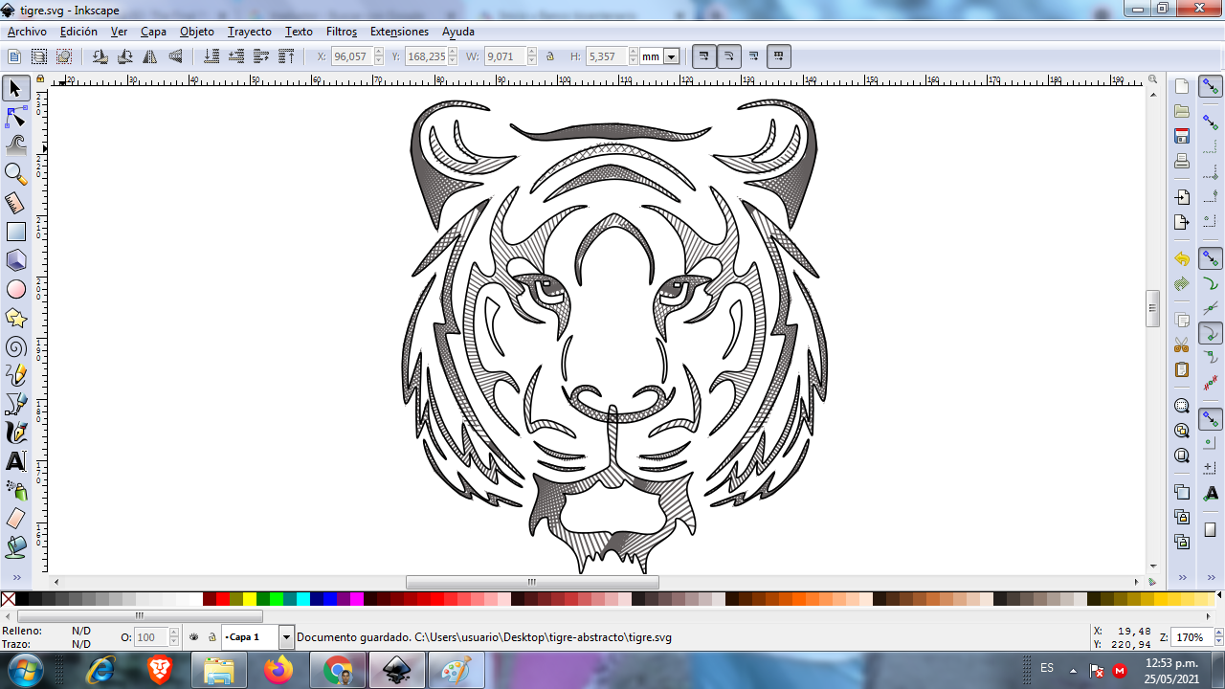
Task: Raise selection to top
Action: [285, 56]
